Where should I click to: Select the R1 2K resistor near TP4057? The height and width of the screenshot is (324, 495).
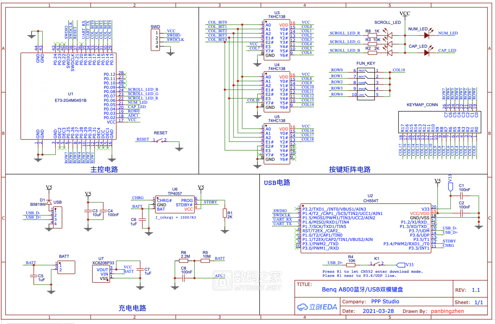click(x=225, y=214)
